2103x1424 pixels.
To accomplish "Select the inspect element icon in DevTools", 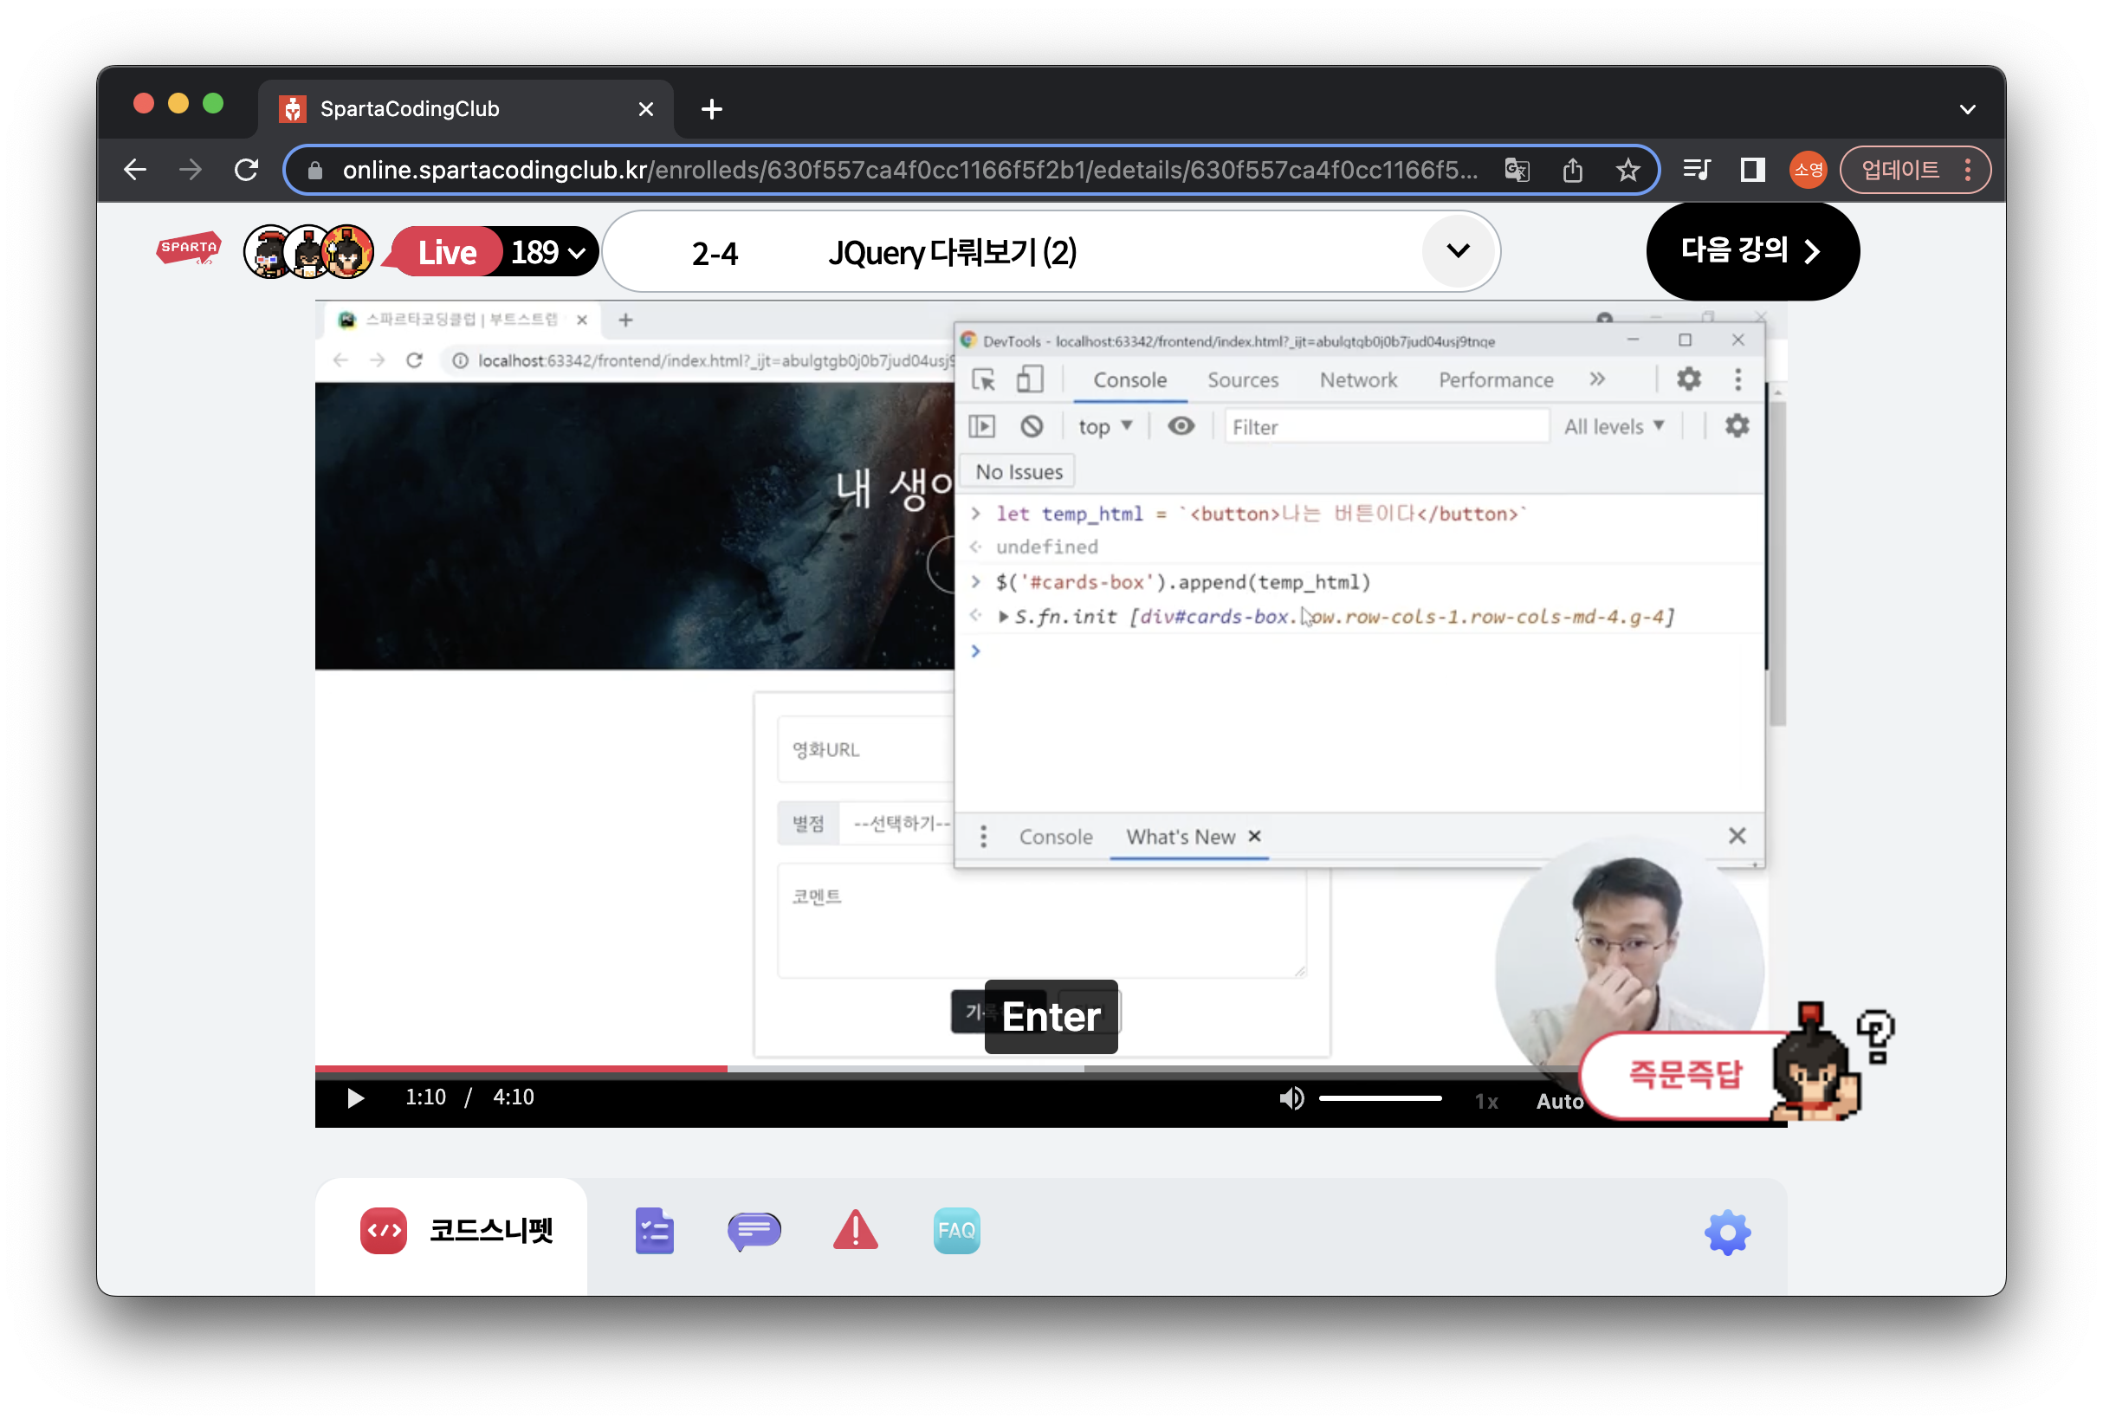I will coord(983,380).
